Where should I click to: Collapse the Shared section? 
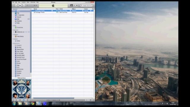(13, 34)
